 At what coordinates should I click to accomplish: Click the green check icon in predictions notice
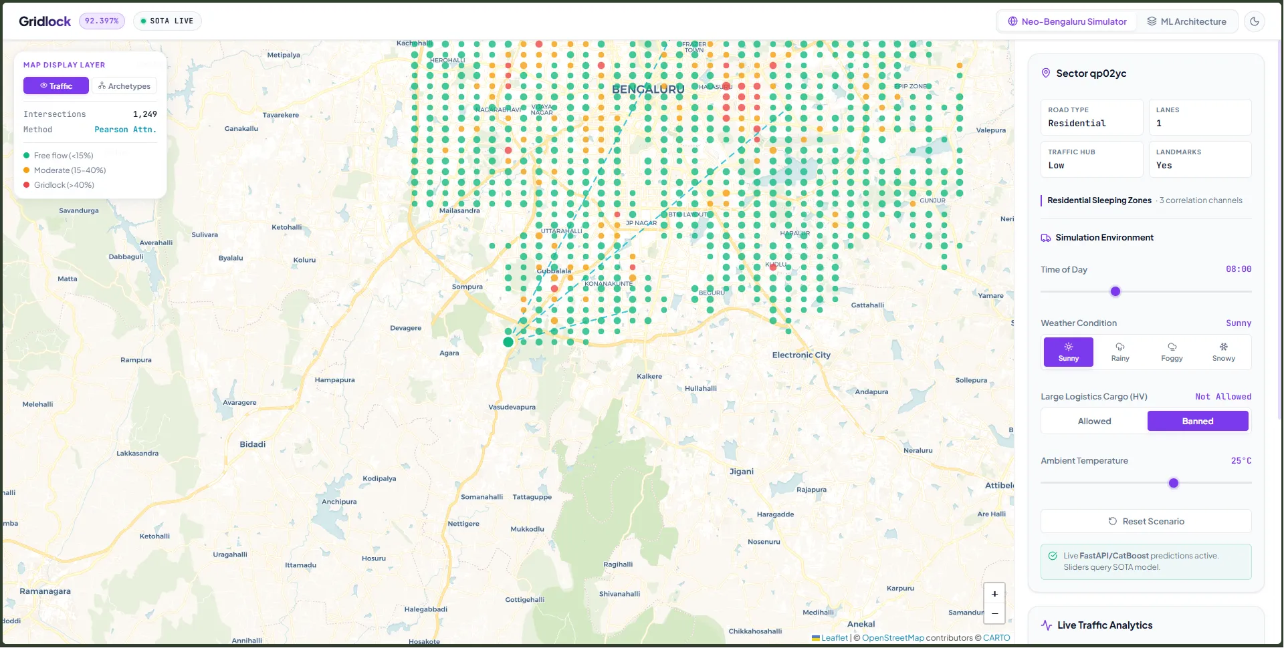click(1053, 556)
